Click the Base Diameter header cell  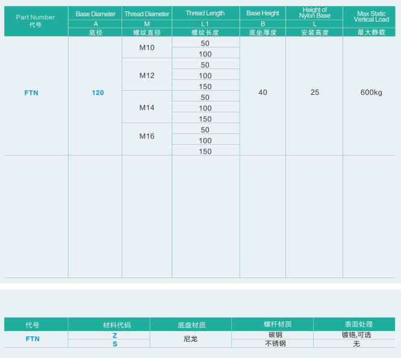tap(95, 14)
